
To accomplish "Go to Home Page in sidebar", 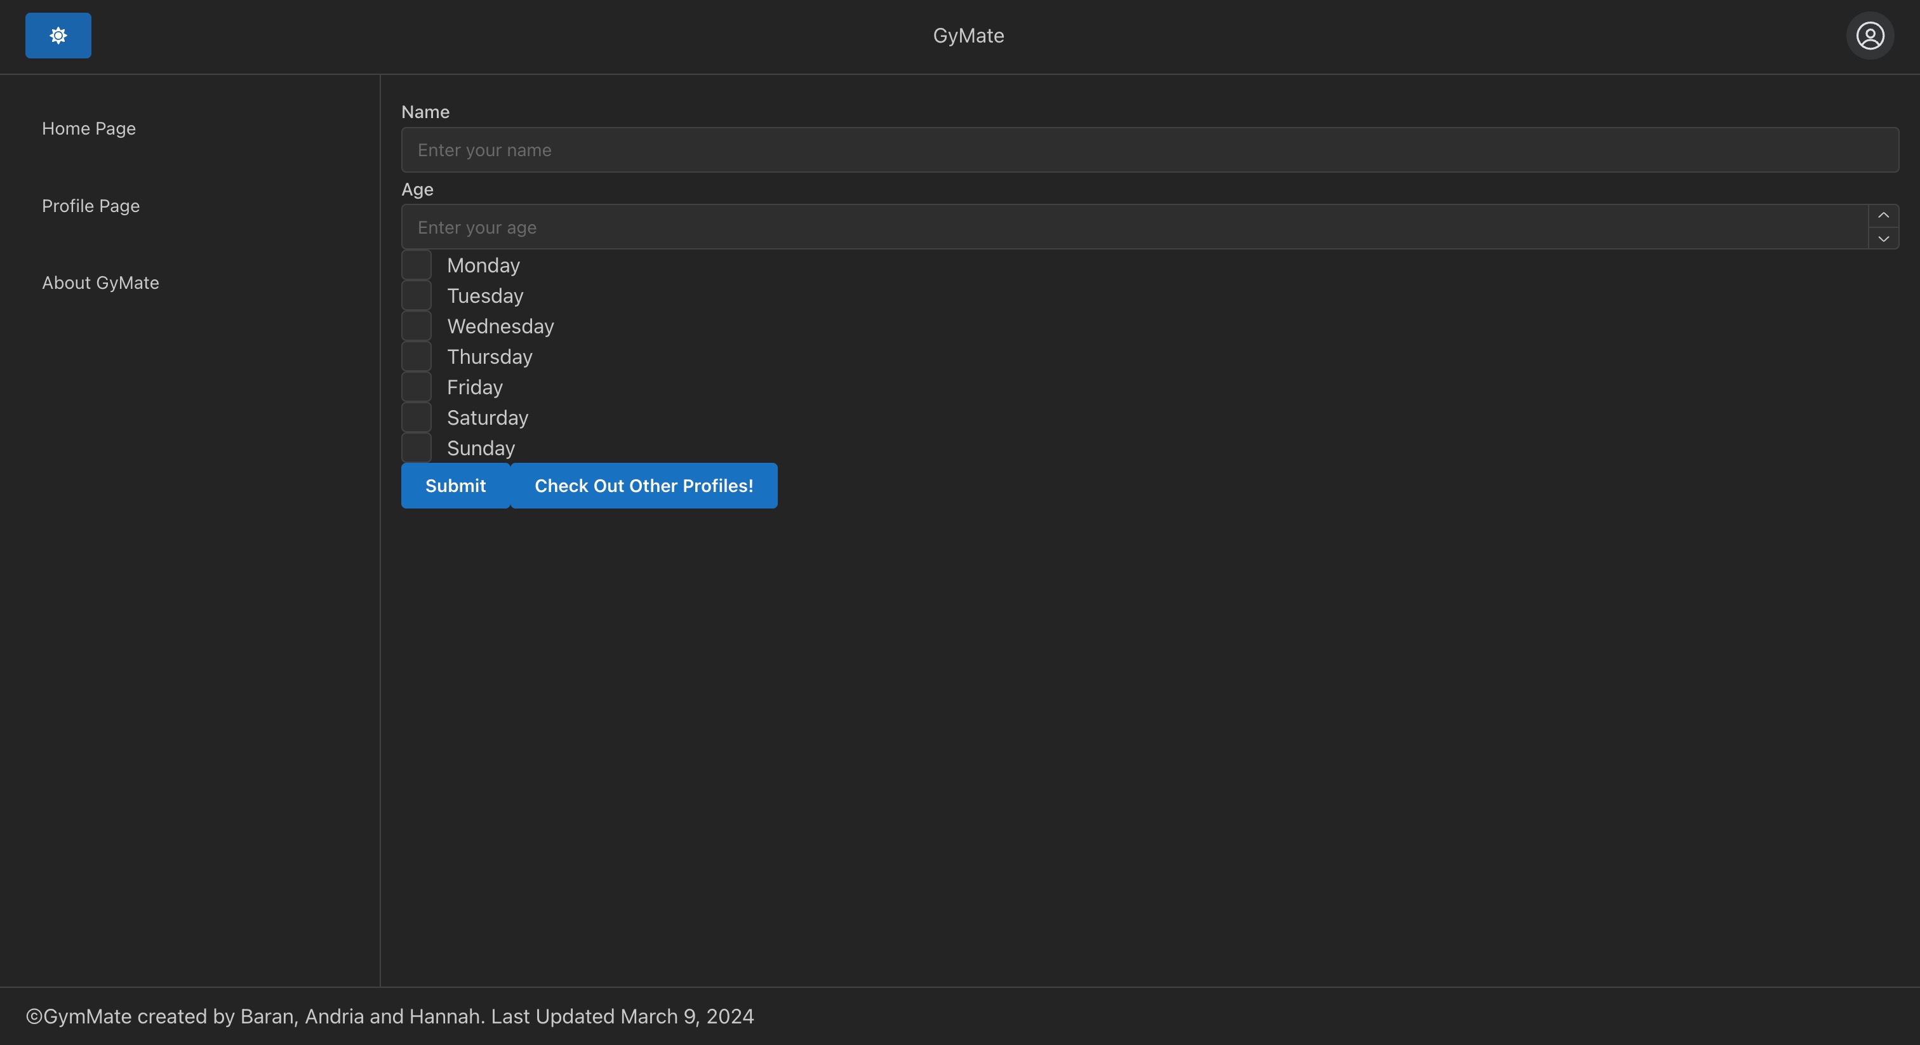I will coord(89,129).
